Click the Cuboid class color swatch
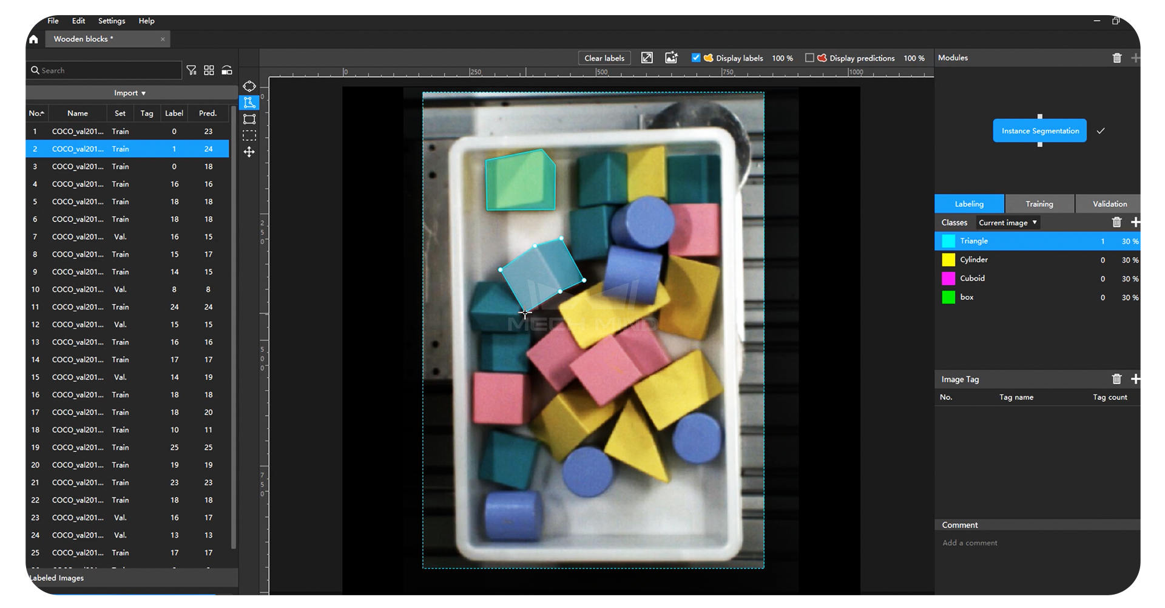1165x608 pixels. tap(949, 279)
